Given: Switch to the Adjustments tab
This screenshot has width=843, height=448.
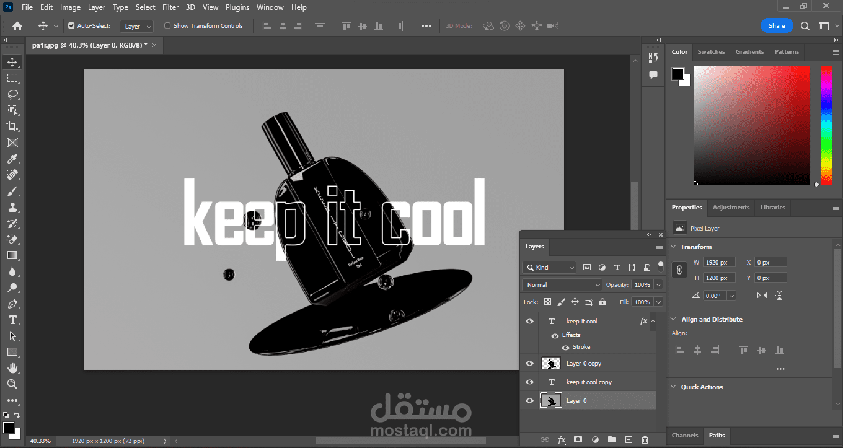Looking at the screenshot, I should pos(731,208).
